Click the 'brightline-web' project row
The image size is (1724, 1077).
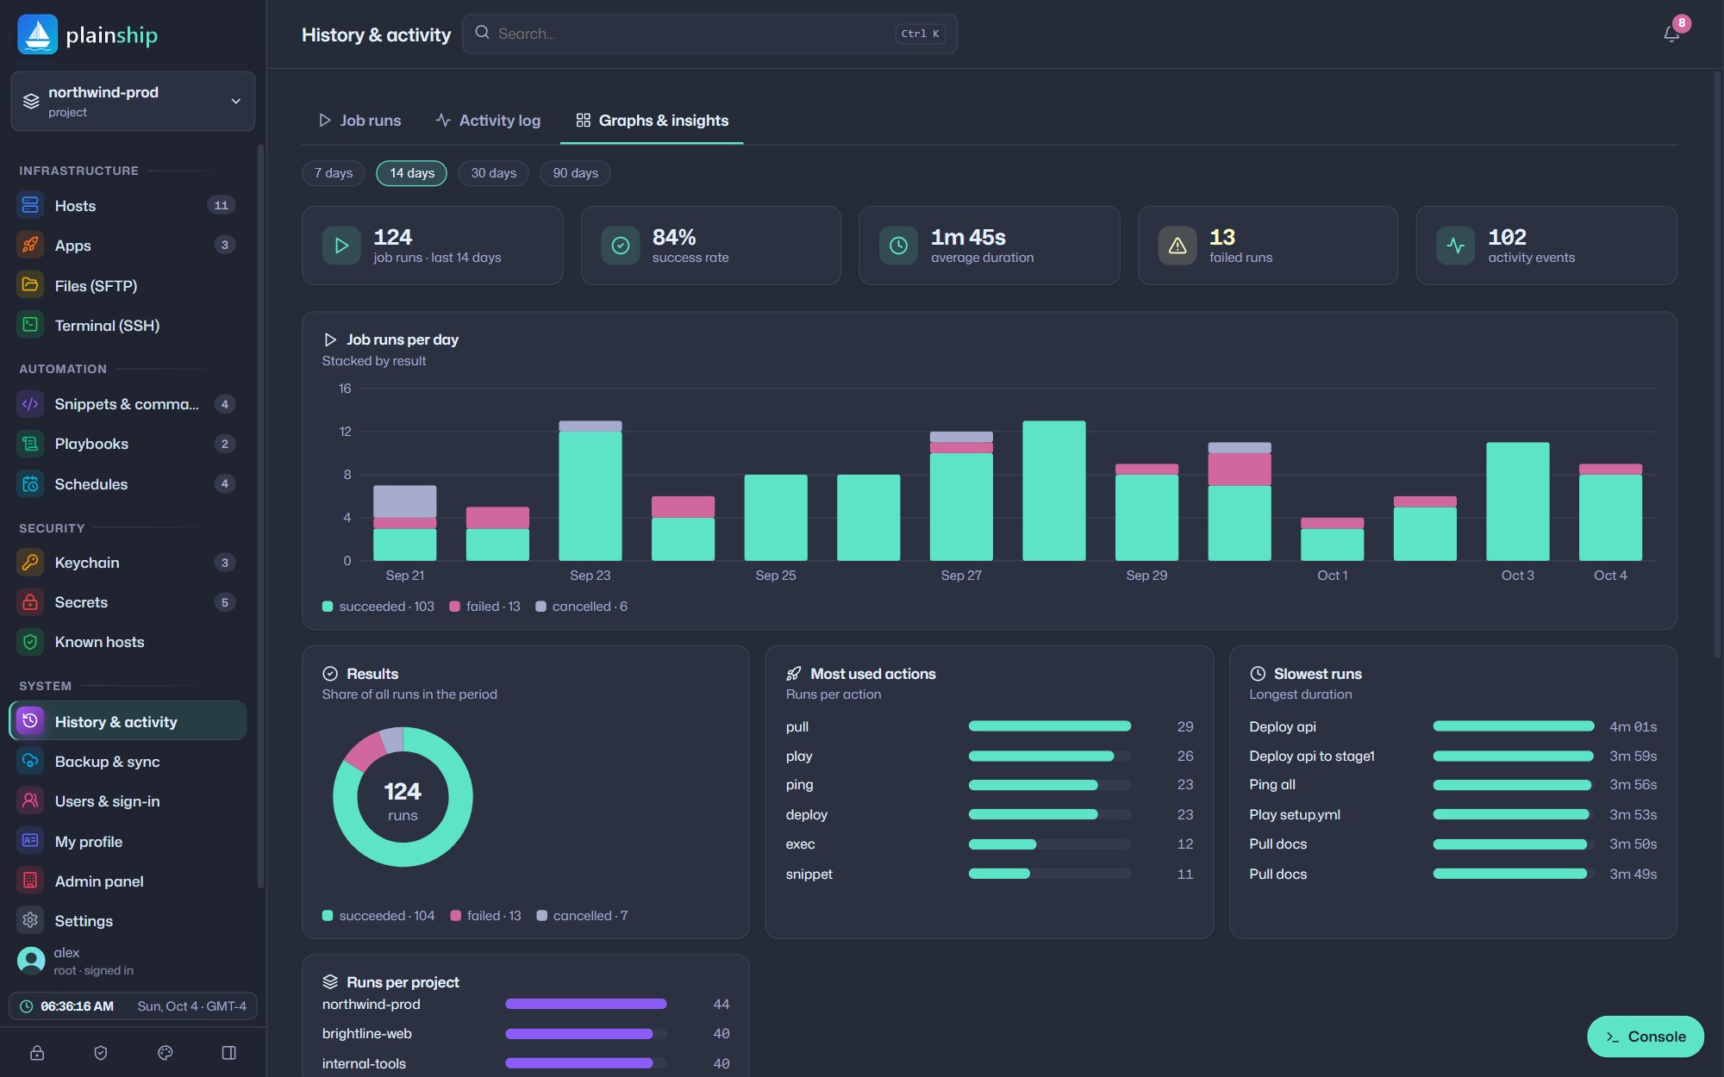[526, 1034]
